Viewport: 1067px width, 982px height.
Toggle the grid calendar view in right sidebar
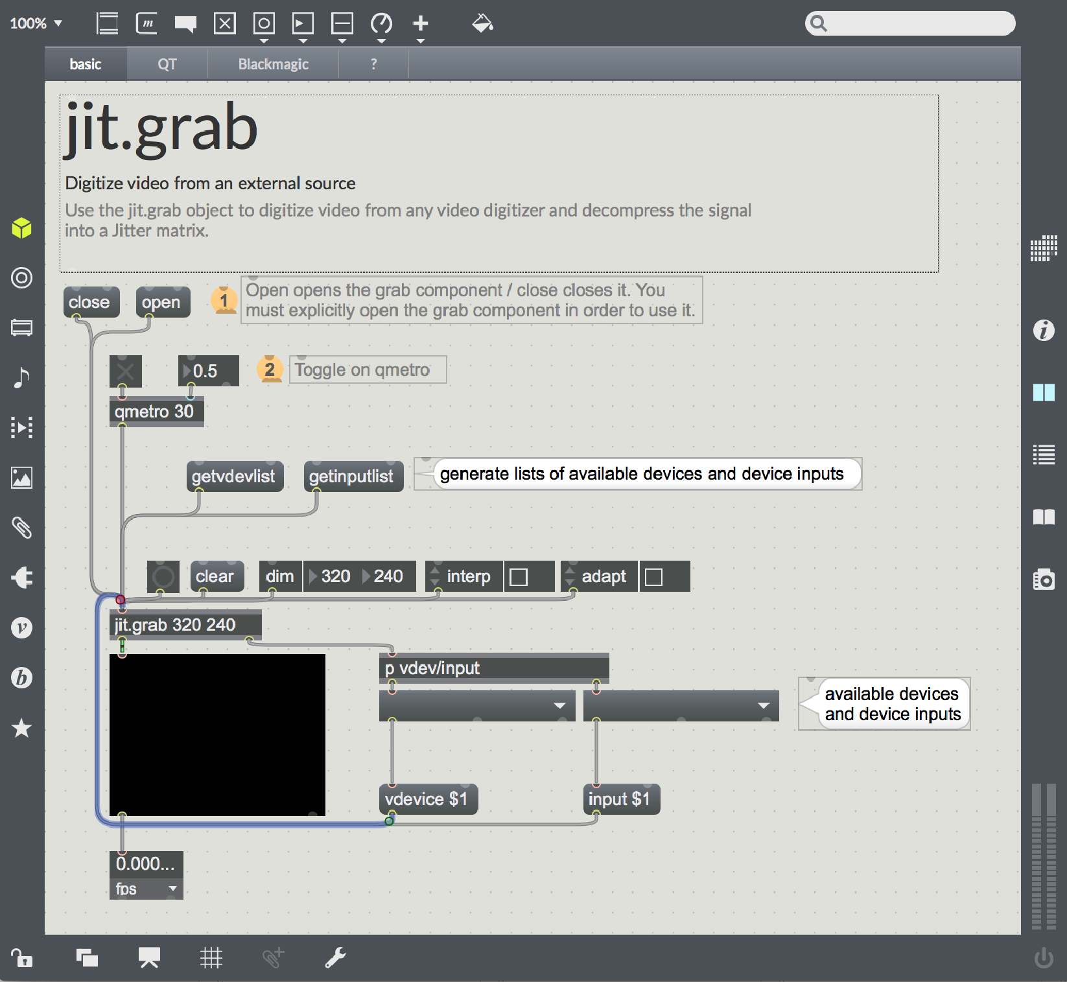(x=1044, y=248)
